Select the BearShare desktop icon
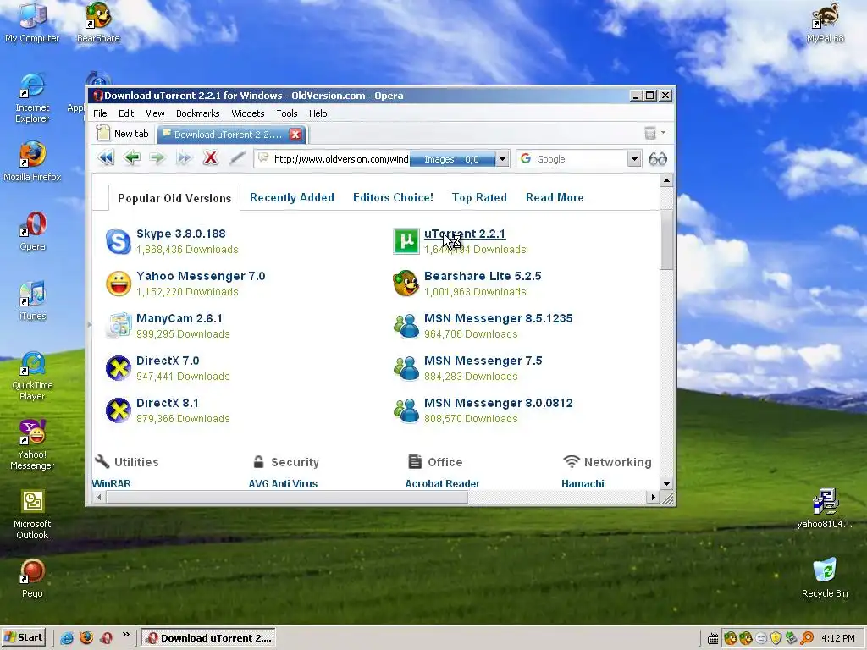The width and height of the screenshot is (867, 650). tap(98, 22)
